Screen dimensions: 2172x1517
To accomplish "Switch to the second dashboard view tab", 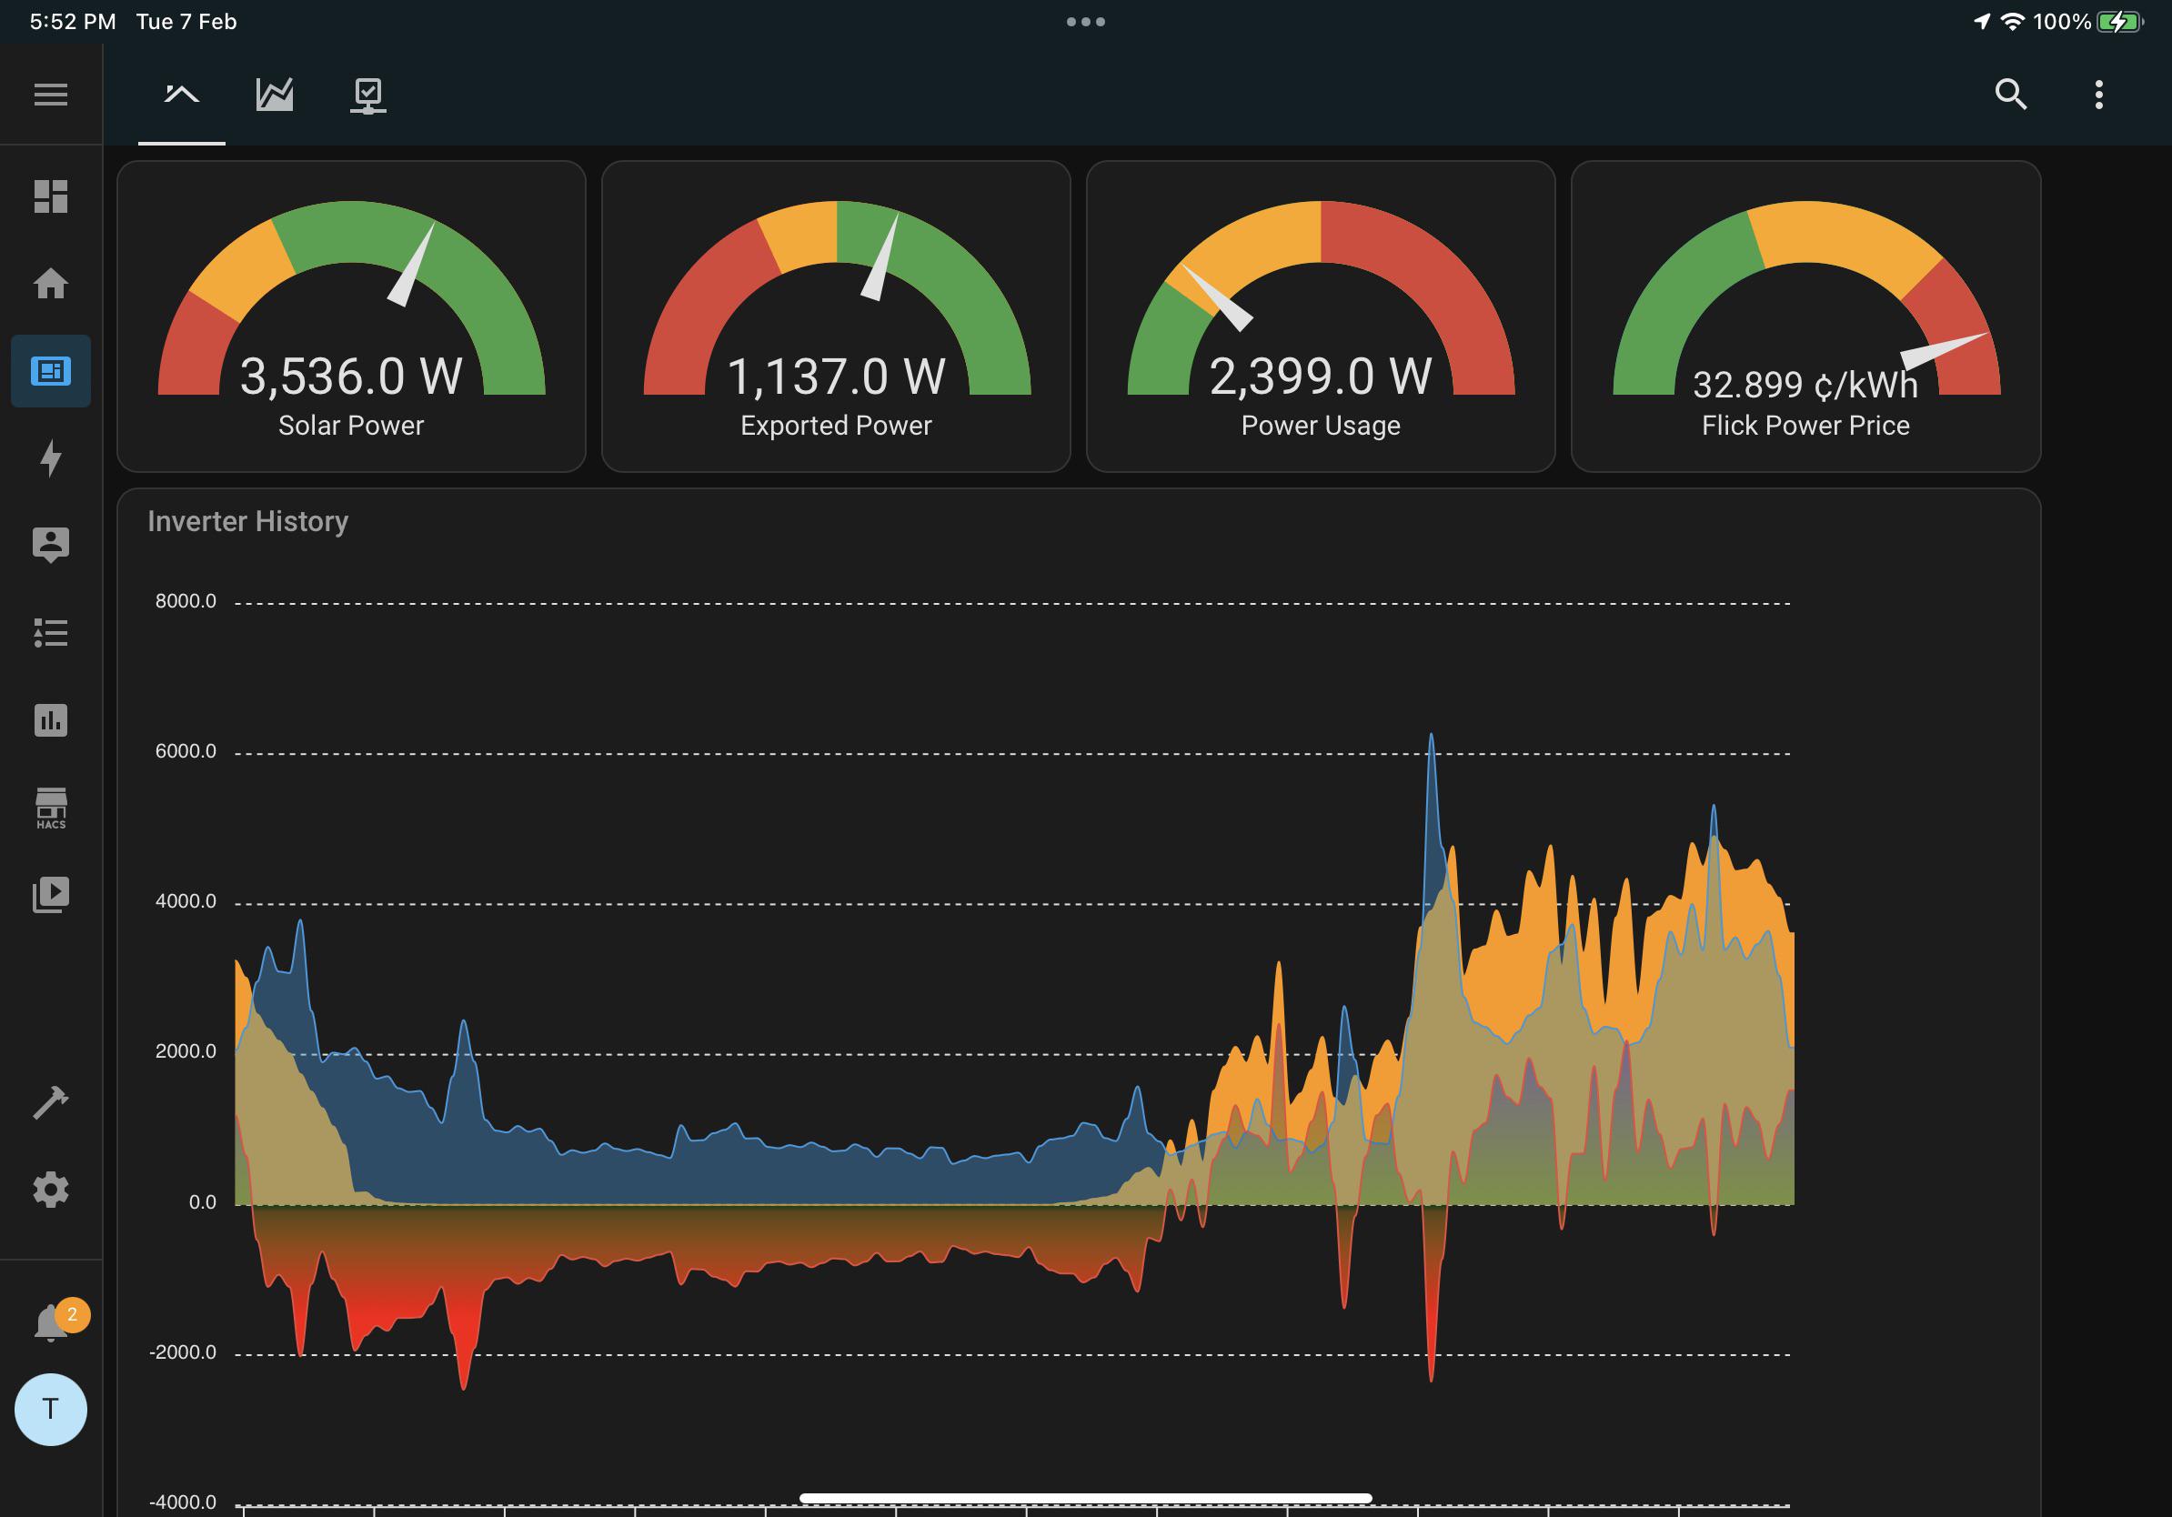I will (274, 95).
